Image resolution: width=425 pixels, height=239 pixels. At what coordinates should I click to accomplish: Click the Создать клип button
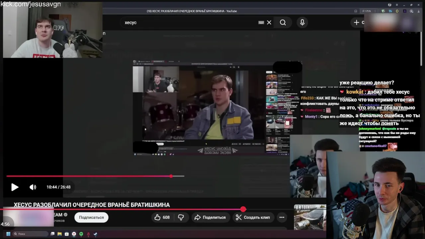click(x=253, y=217)
